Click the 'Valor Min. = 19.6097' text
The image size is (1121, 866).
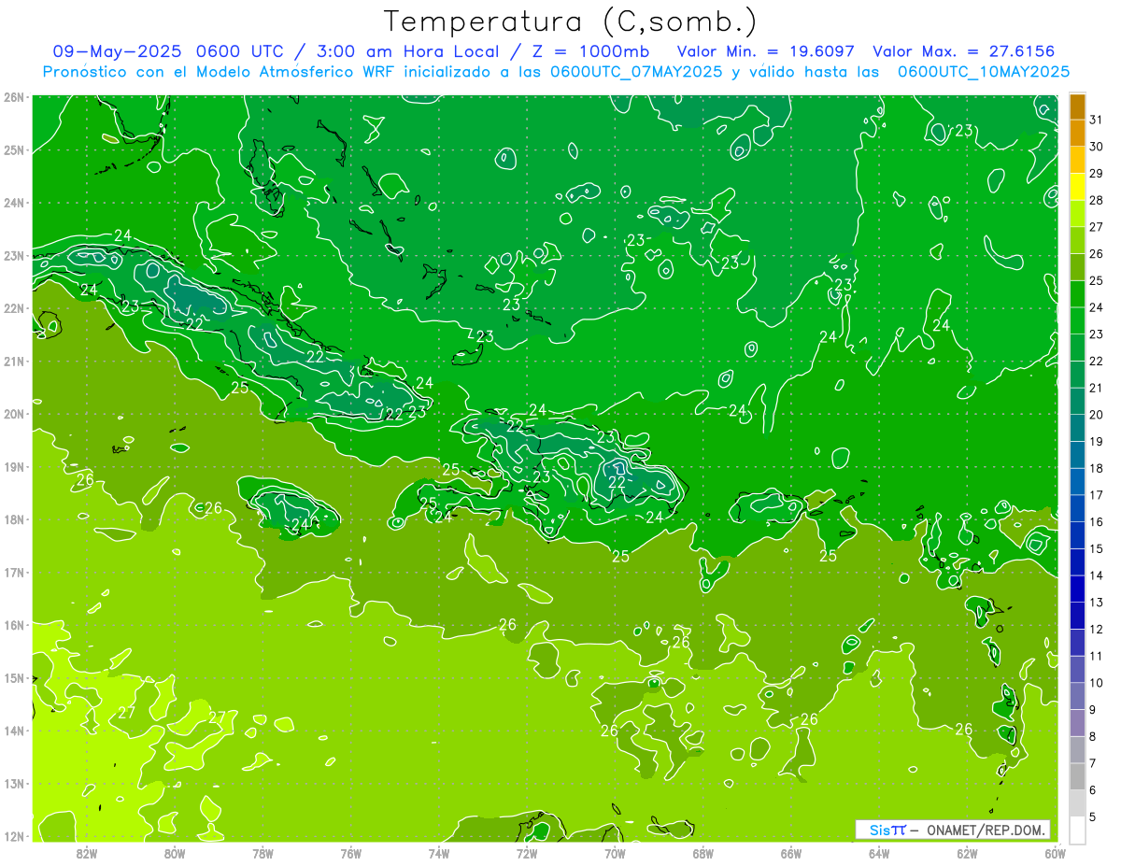(x=766, y=51)
